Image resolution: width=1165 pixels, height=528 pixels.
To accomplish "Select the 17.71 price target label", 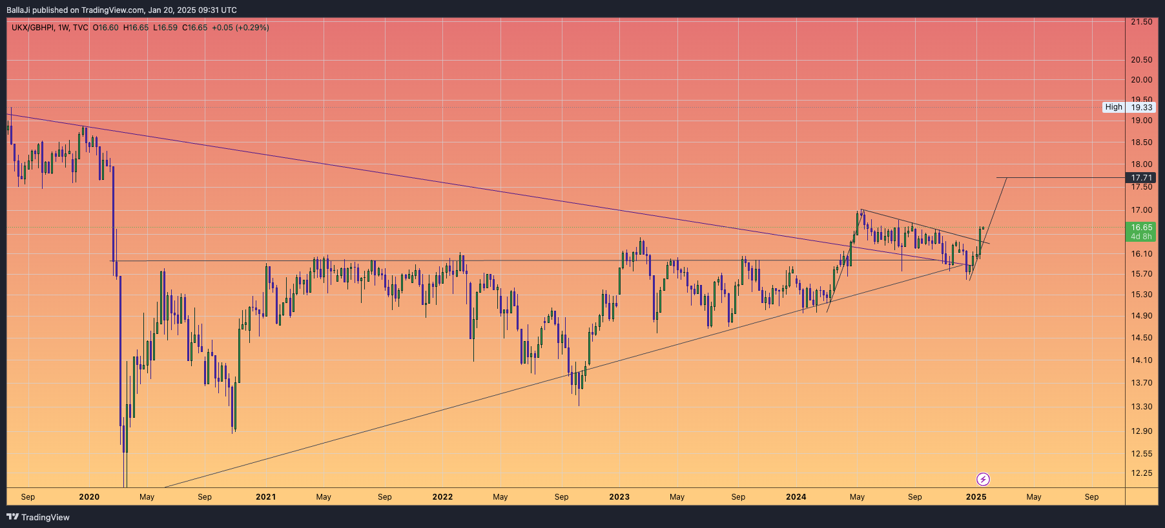I will coord(1142,178).
